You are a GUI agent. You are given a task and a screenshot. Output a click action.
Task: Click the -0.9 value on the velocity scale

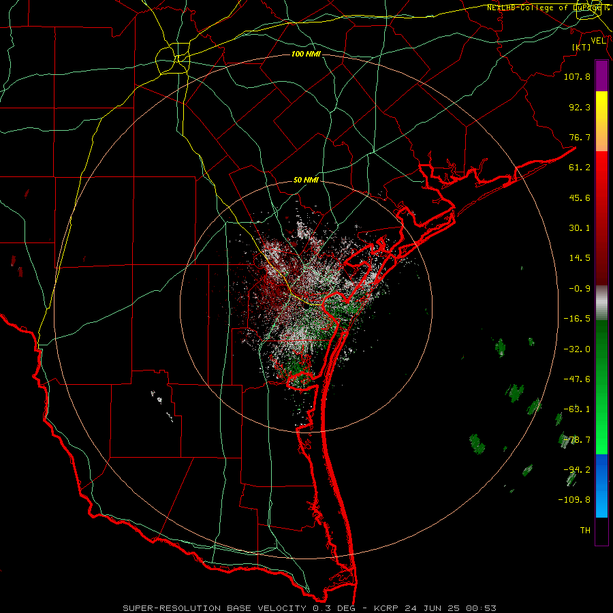pos(580,289)
